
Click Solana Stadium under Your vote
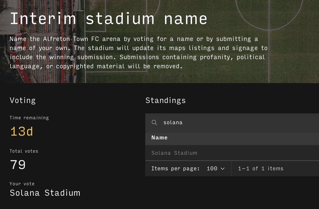click(x=45, y=193)
